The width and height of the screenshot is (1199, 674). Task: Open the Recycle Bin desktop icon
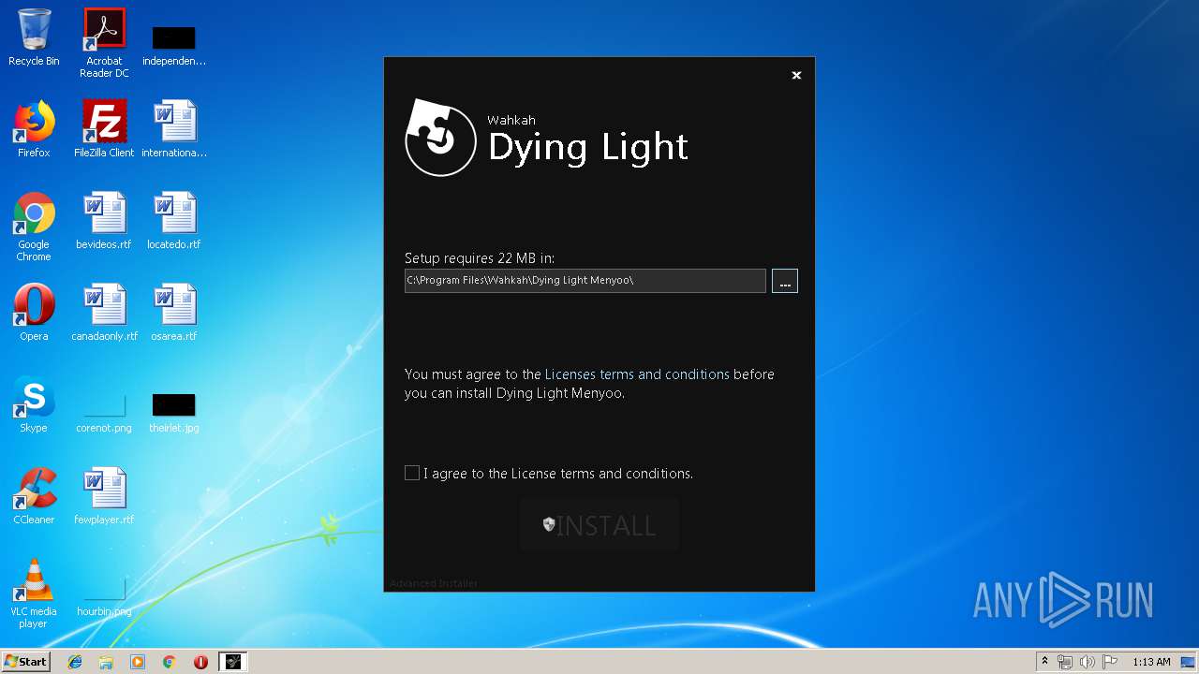click(34, 37)
